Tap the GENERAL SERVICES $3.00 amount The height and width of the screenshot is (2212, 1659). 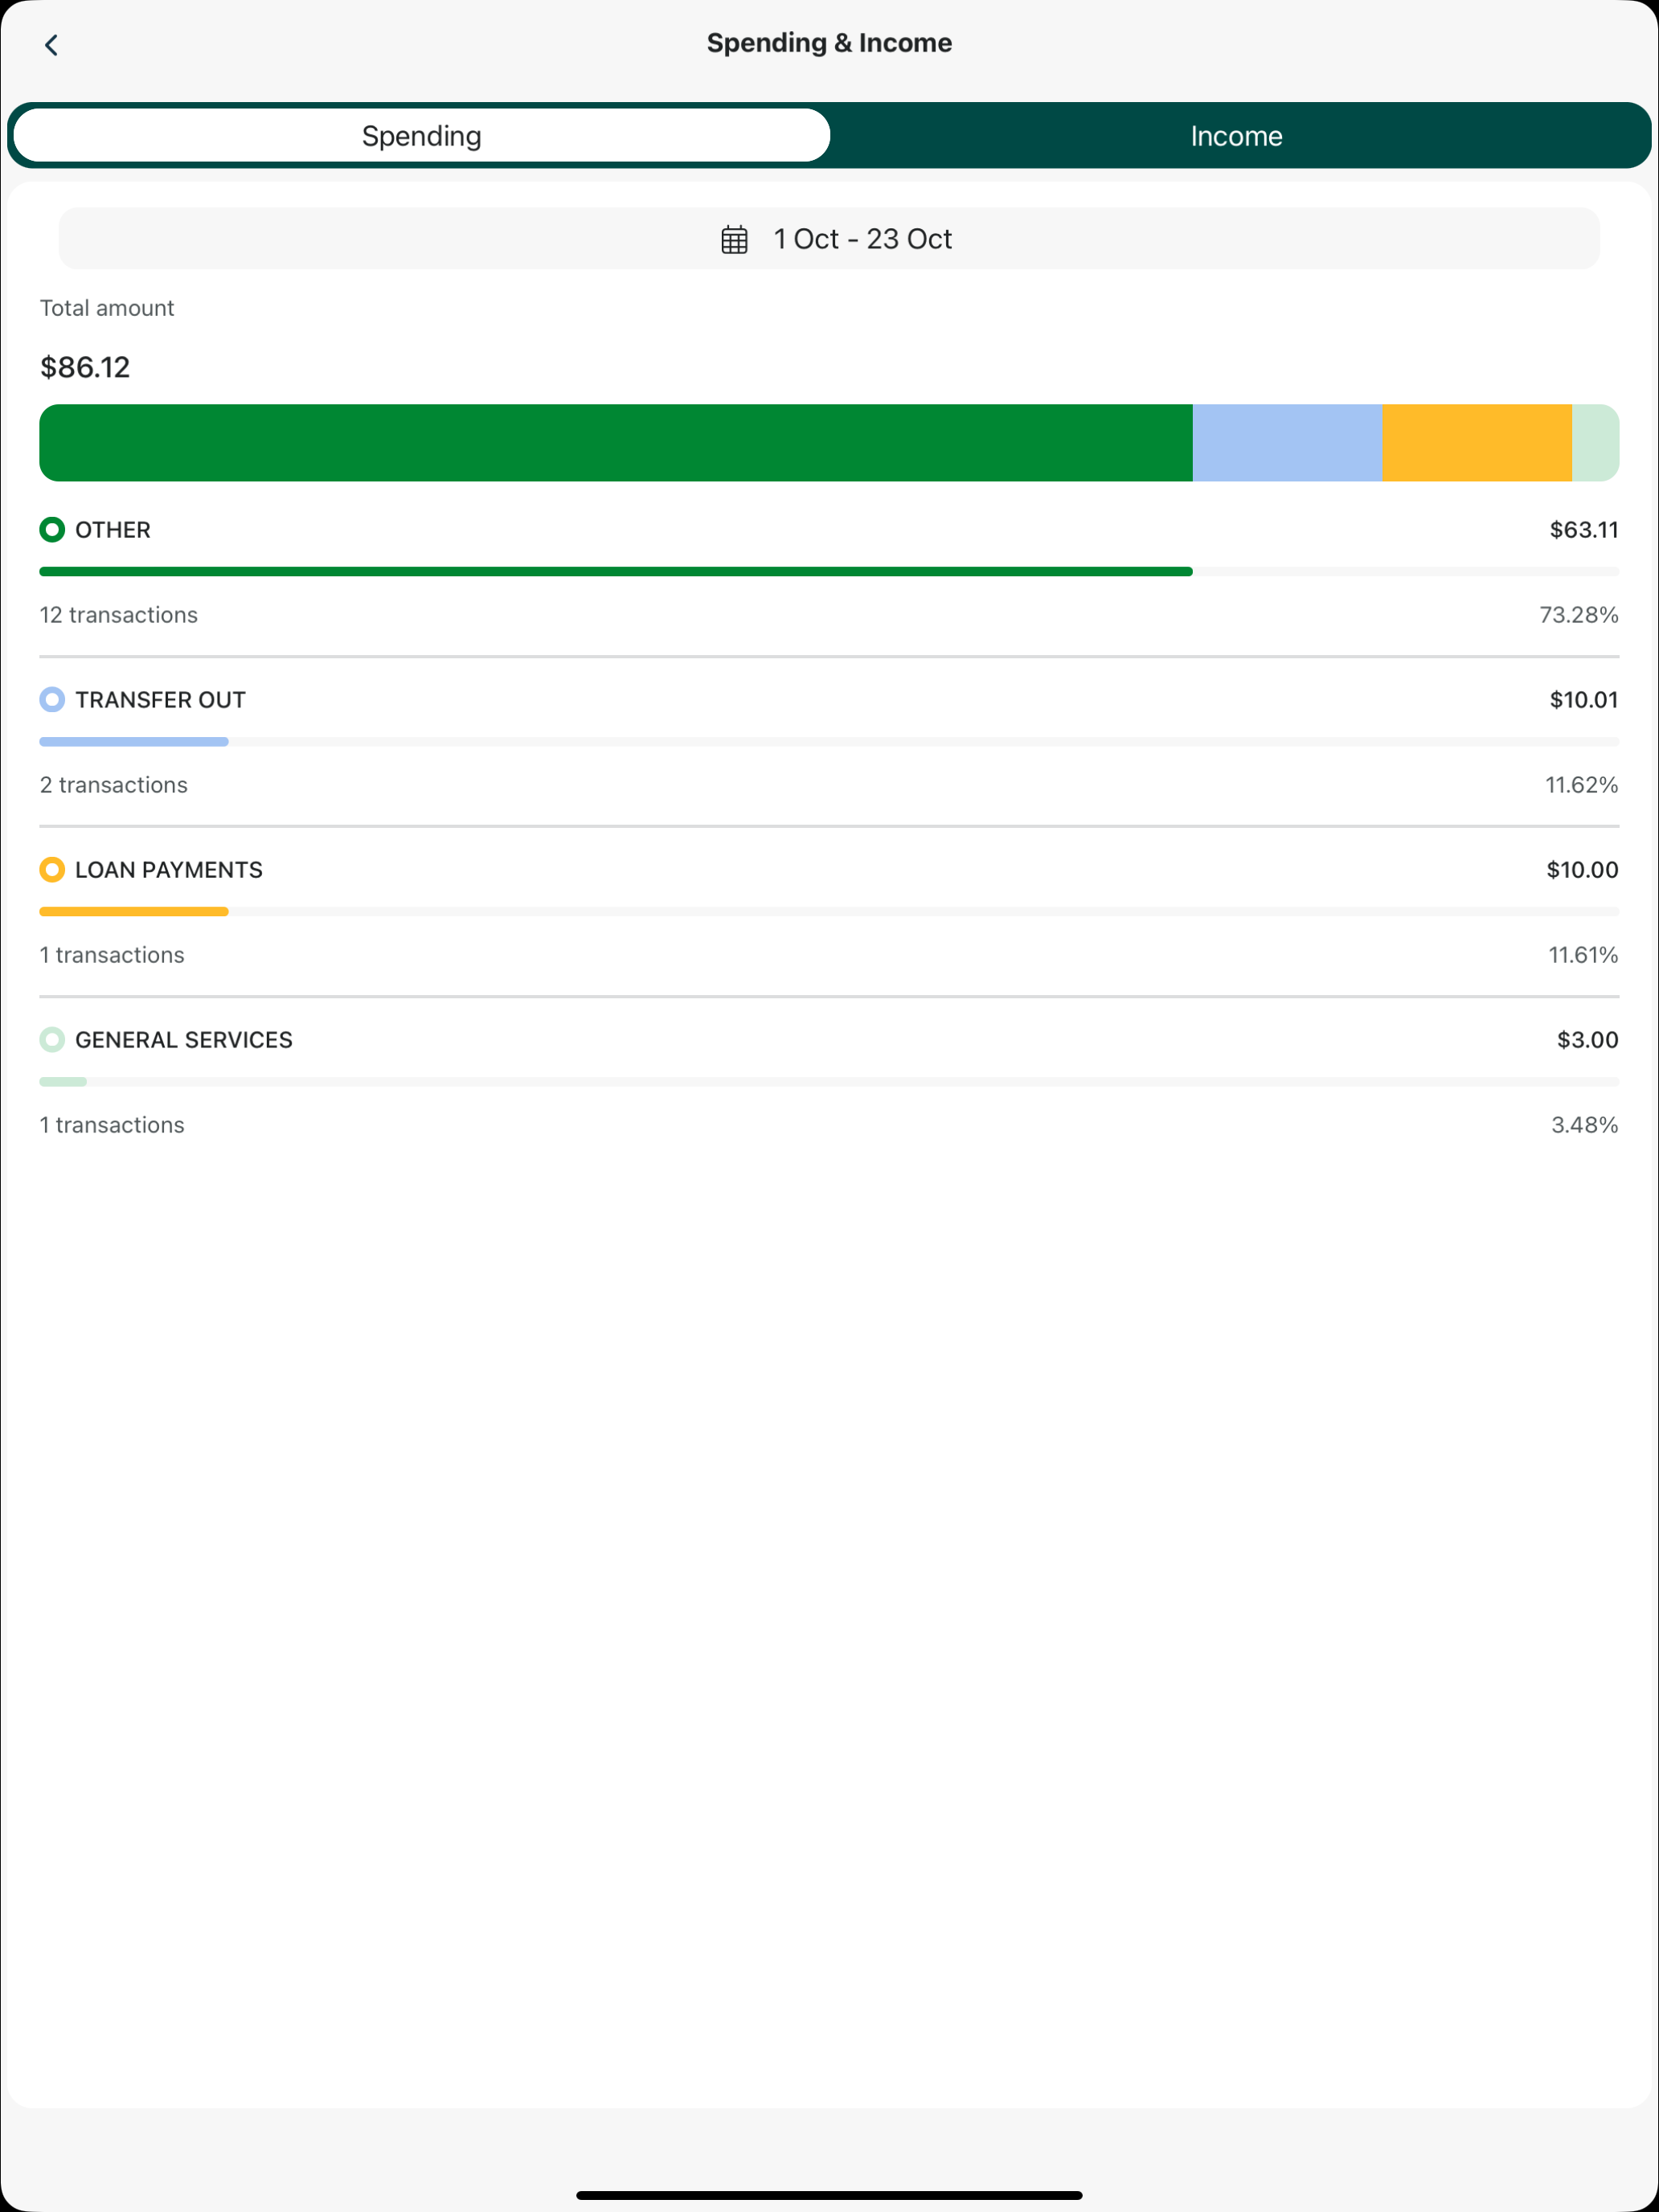pos(1587,1040)
